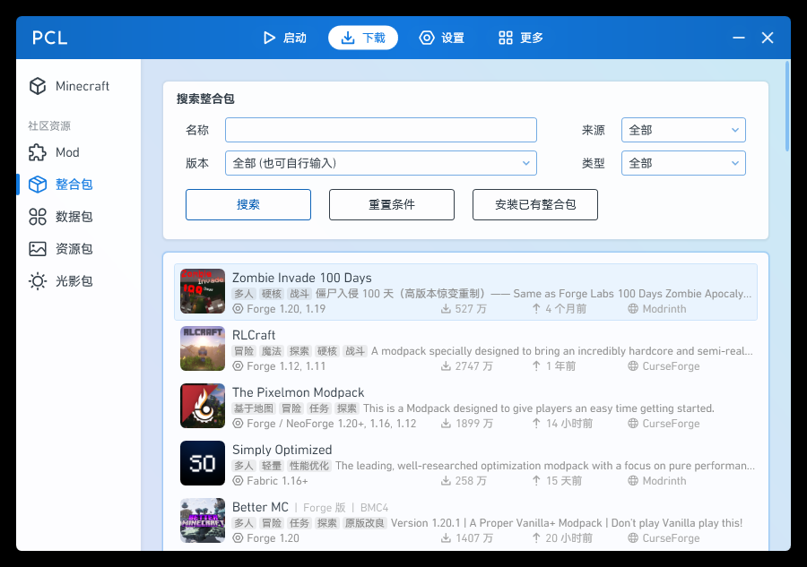Switch to the 下载 download tab
Viewport: 807px width, 567px height.
pos(363,38)
